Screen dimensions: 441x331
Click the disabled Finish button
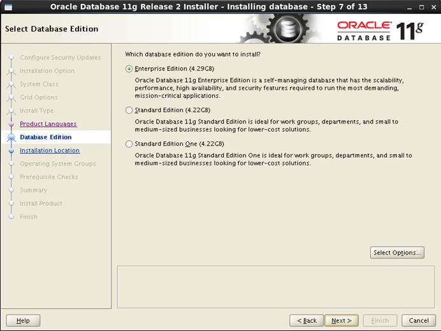tap(380, 320)
